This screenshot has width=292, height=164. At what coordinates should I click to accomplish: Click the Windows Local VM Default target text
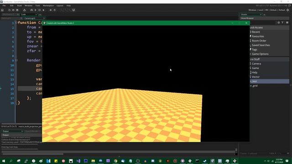click(266, 10)
